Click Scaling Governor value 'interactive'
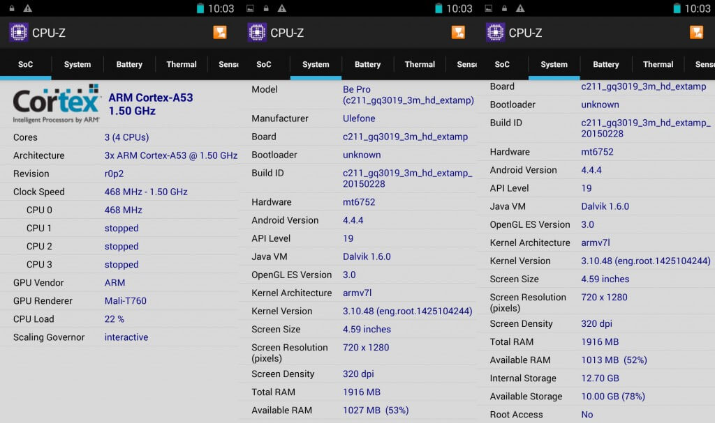Viewport: 715px width, 423px height. click(x=126, y=337)
